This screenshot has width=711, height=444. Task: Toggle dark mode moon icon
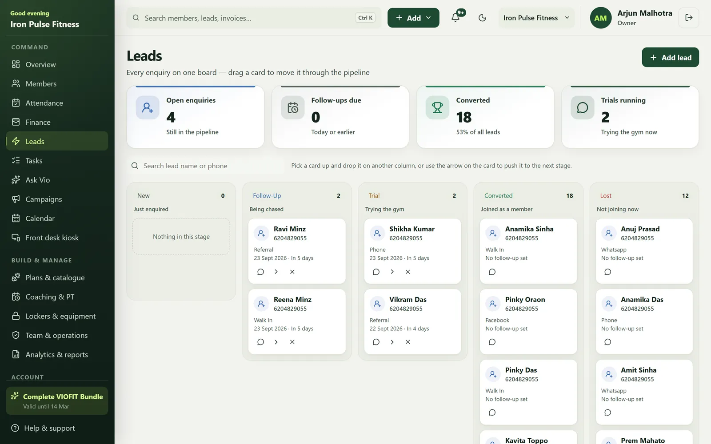(482, 18)
